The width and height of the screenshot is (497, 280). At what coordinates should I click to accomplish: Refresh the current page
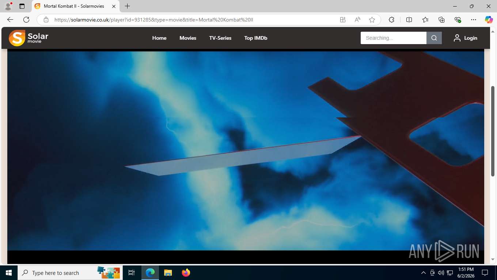click(x=26, y=20)
